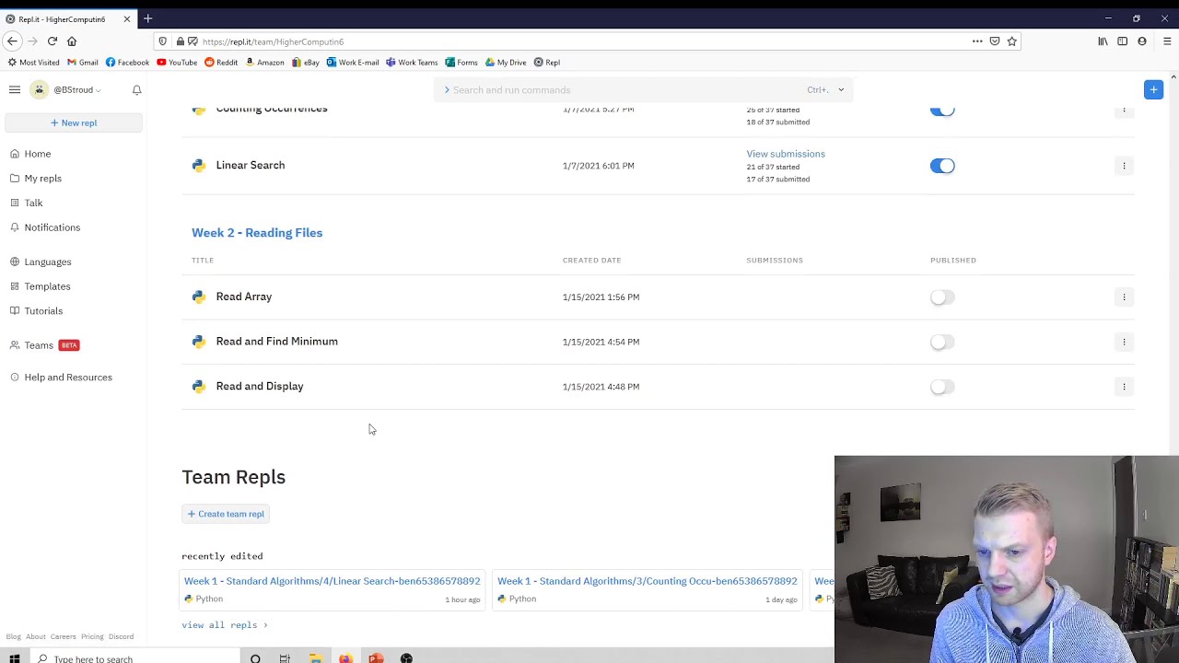1179x663 pixels.
Task: Show site tracking protection shield info
Action: tap(163, 41)
